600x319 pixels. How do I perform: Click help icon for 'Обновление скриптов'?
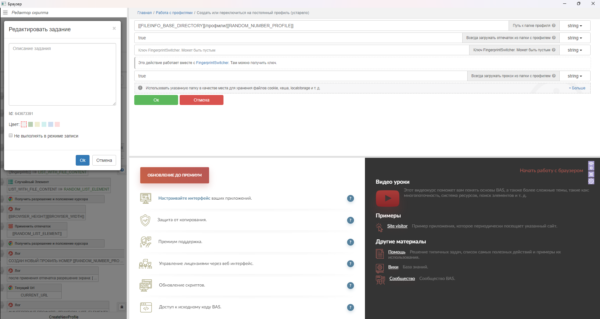(x=350, y=286)
